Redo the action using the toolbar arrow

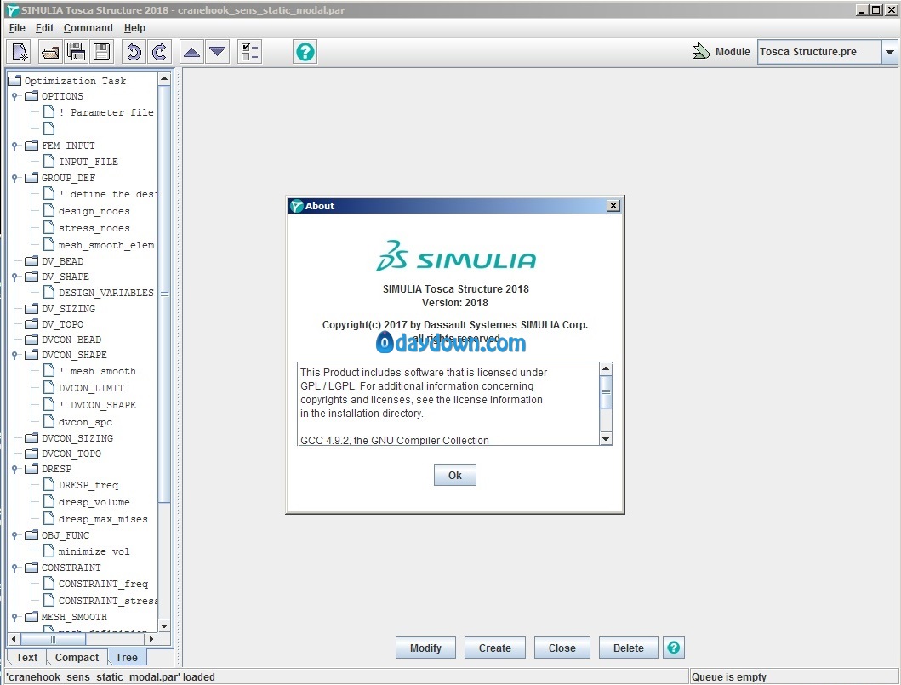(x=159, y=52)
